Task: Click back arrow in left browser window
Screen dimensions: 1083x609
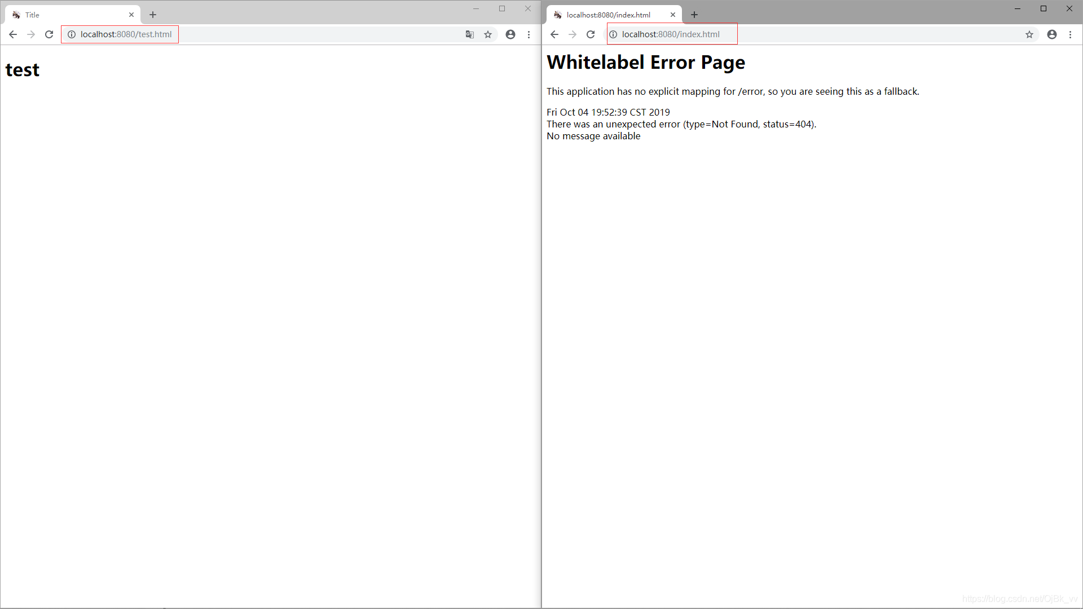Action: click(13, 34)
